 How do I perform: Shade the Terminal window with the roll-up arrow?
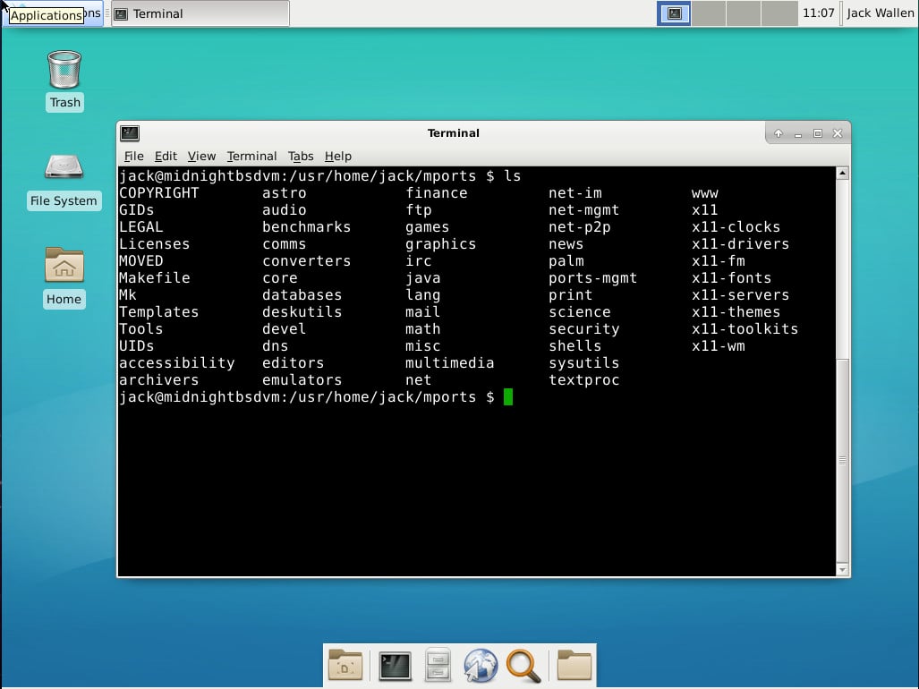coord(778,132)
